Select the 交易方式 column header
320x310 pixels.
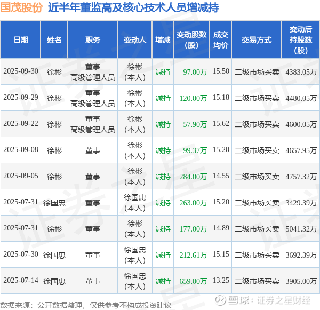257,40
